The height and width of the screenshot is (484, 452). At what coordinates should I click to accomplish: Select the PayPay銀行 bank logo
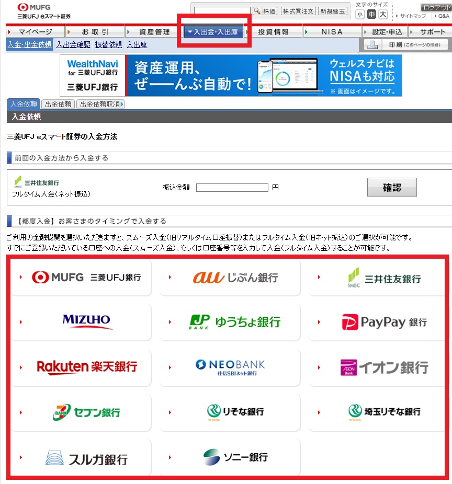click(x=385, y=322)
